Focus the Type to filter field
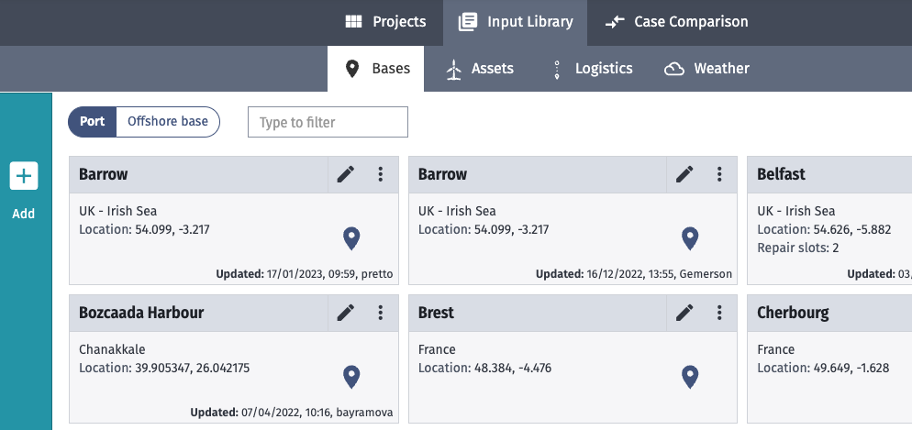 click(328, 122)
